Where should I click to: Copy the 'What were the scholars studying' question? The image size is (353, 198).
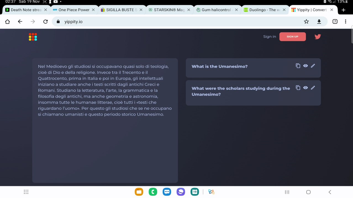[298, 88]
